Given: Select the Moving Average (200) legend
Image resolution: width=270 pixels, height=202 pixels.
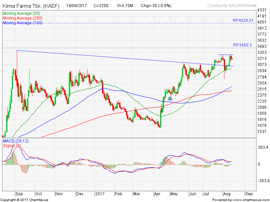Looking at the screenshot, I should tap(22, 18).
